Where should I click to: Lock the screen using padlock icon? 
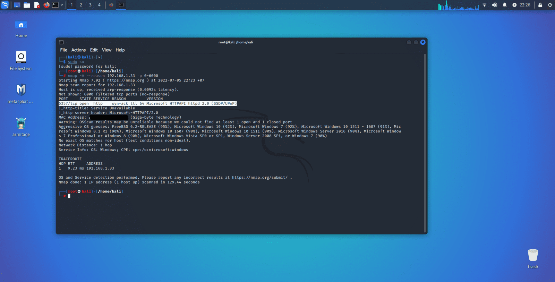(540, 5)
